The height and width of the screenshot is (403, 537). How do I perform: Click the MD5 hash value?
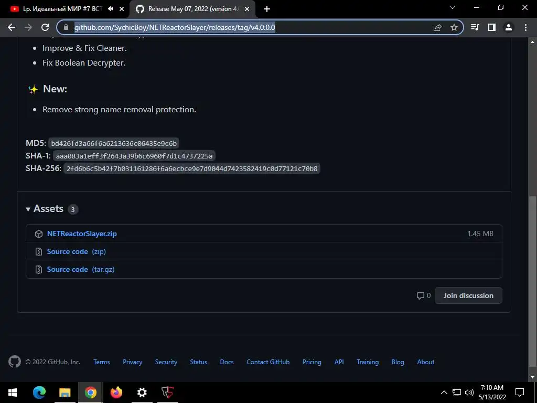tap(114, 143)
